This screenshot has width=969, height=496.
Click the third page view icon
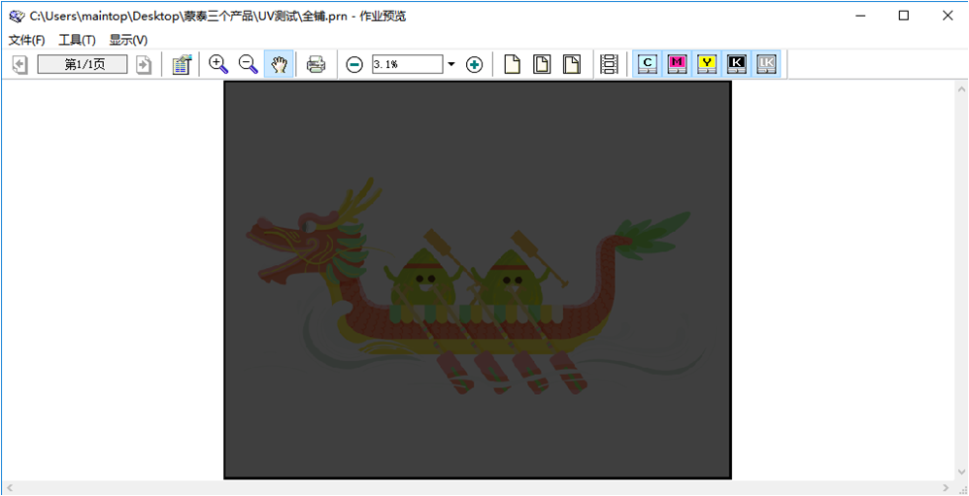[x=572, y=64]
